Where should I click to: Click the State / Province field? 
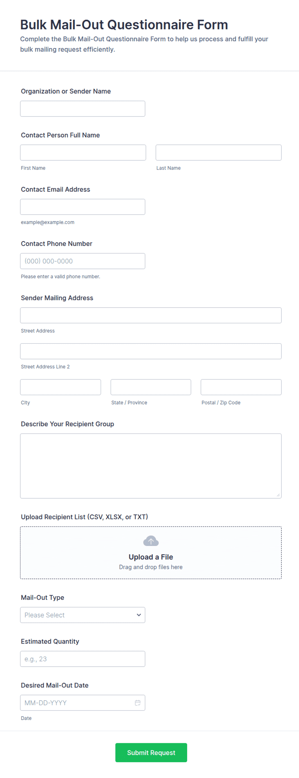[151, 387]
